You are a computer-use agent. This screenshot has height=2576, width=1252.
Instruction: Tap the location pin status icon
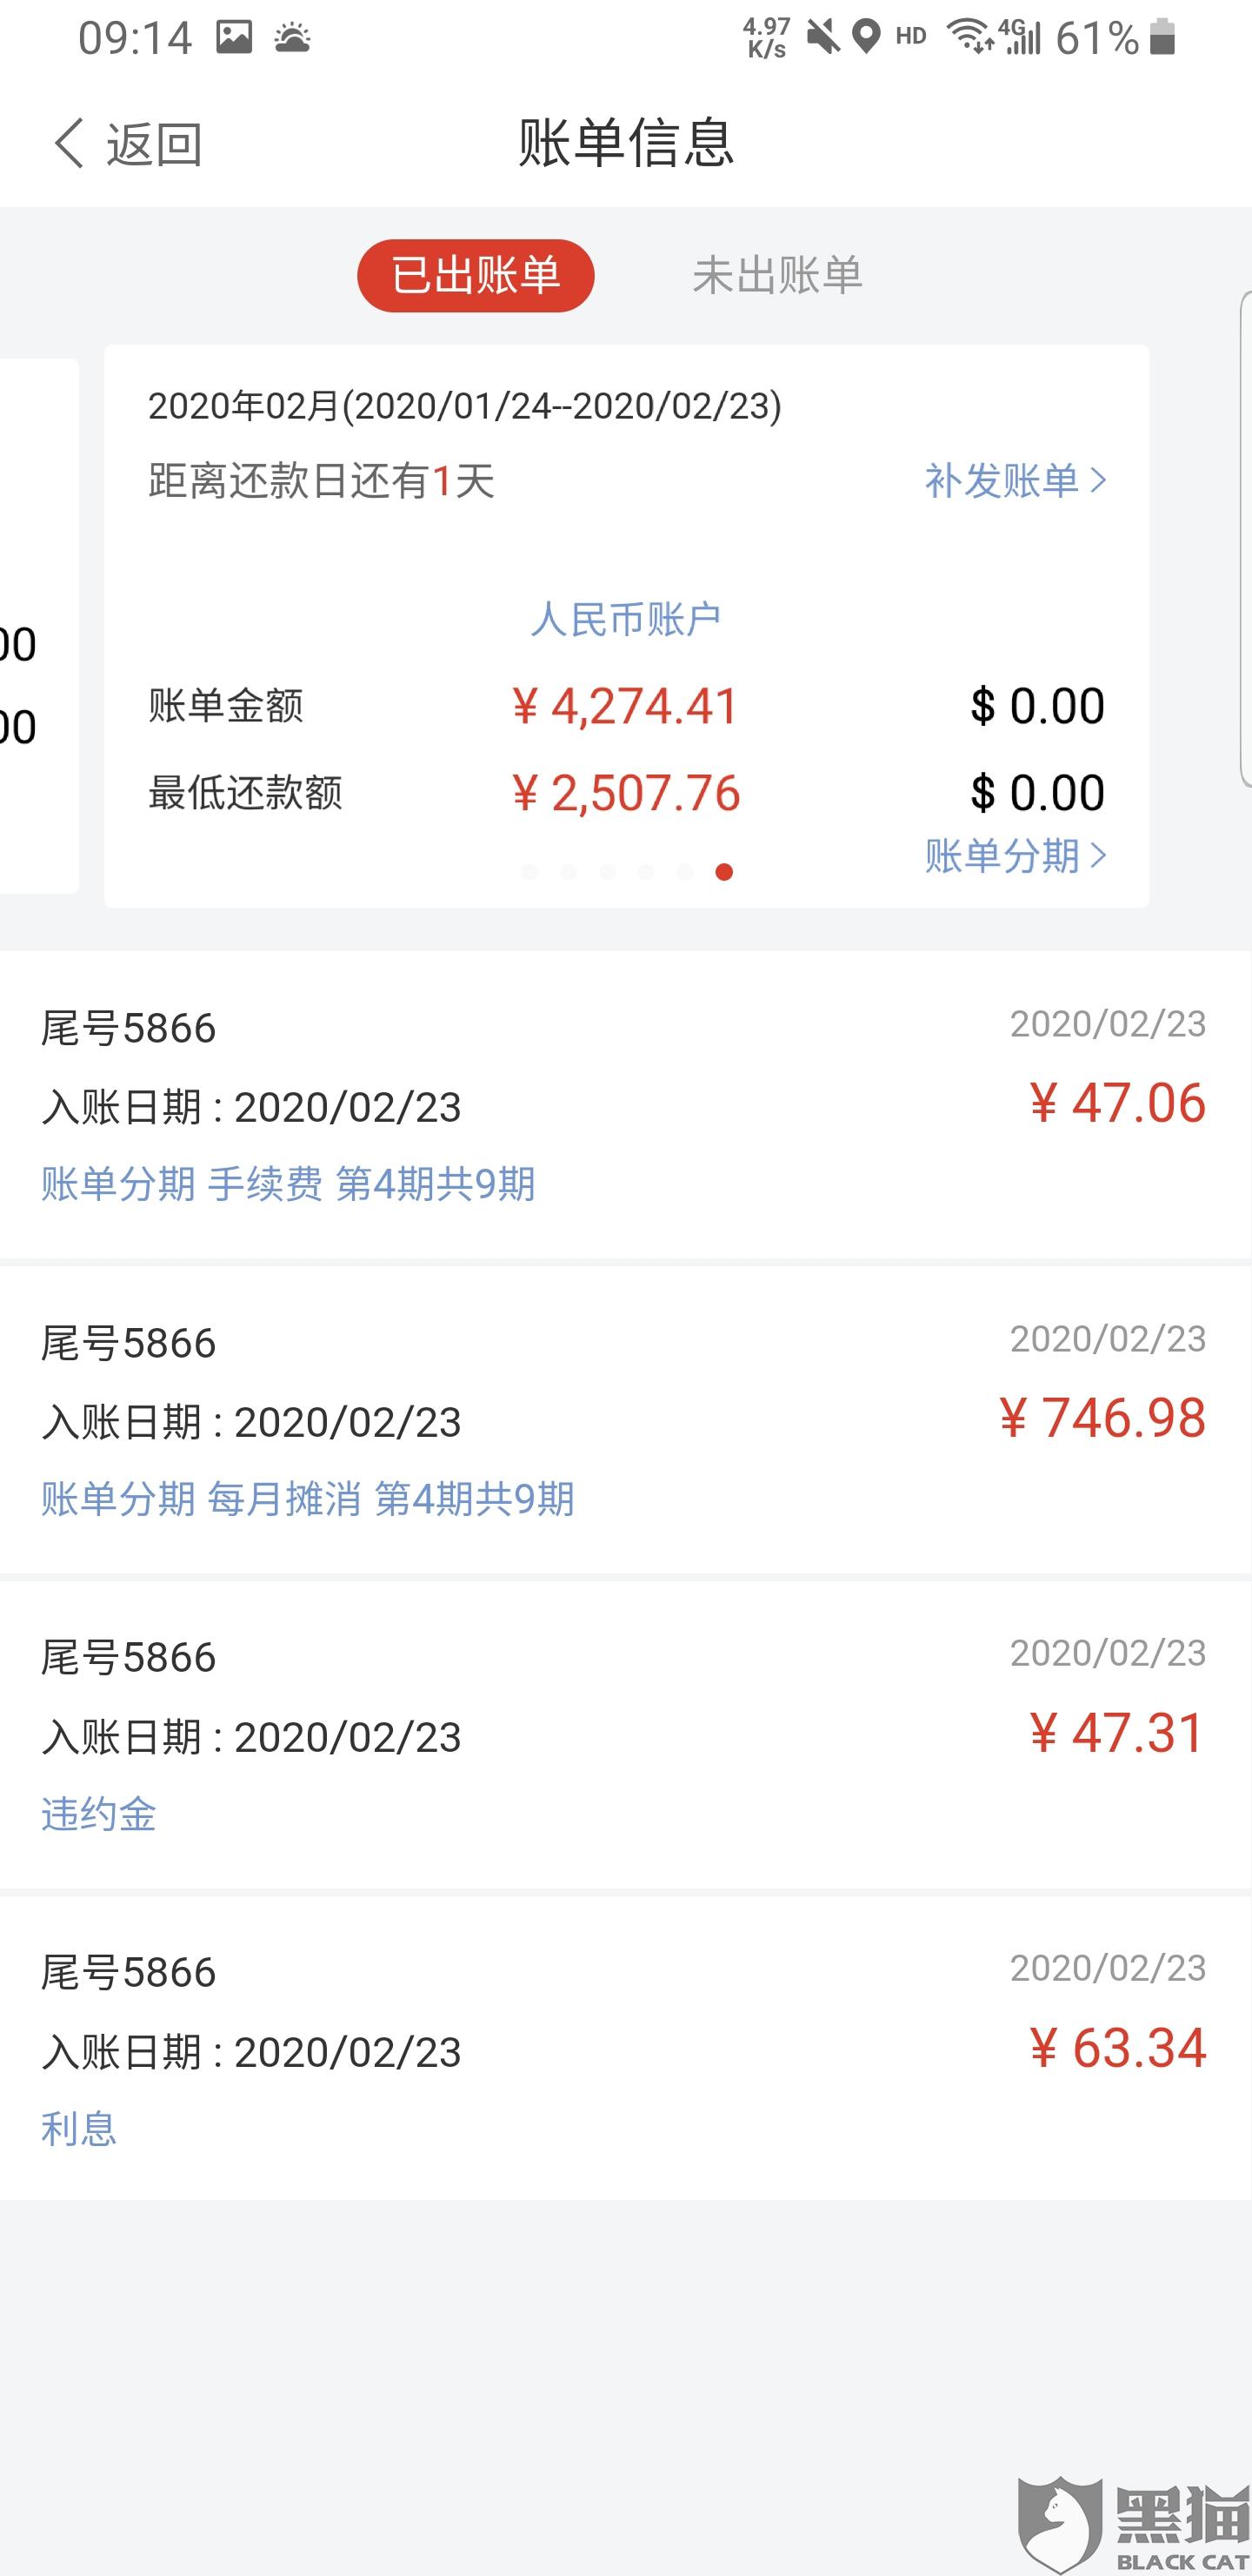pos(866,38)
